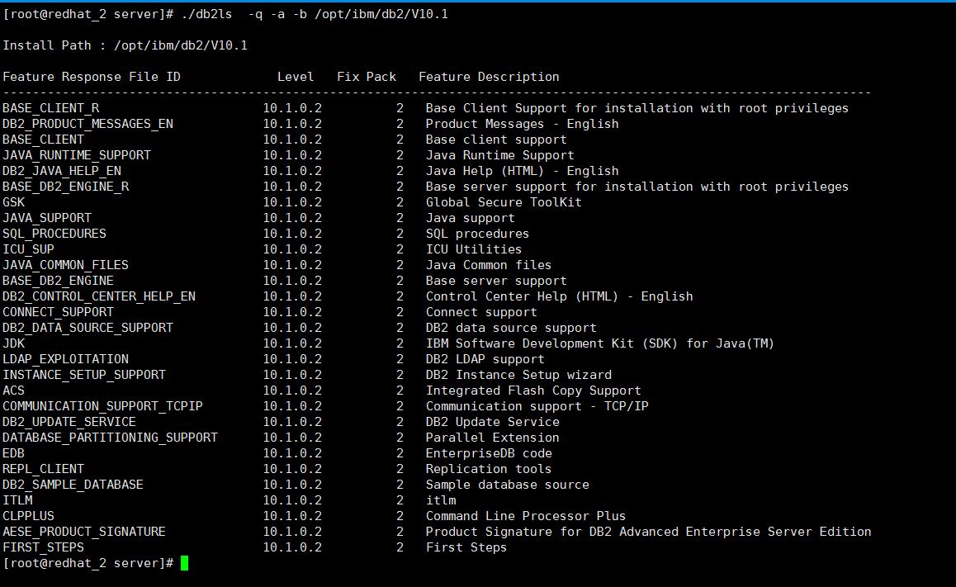Screen dimensions: 956x587
Task: Select the text 'BASE_CLIENT_R'
Action: [50, 108]
